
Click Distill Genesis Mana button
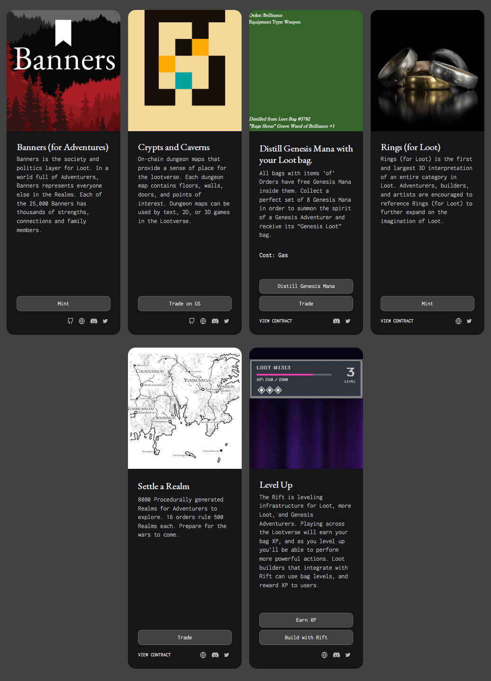click(x=306, y=286)
